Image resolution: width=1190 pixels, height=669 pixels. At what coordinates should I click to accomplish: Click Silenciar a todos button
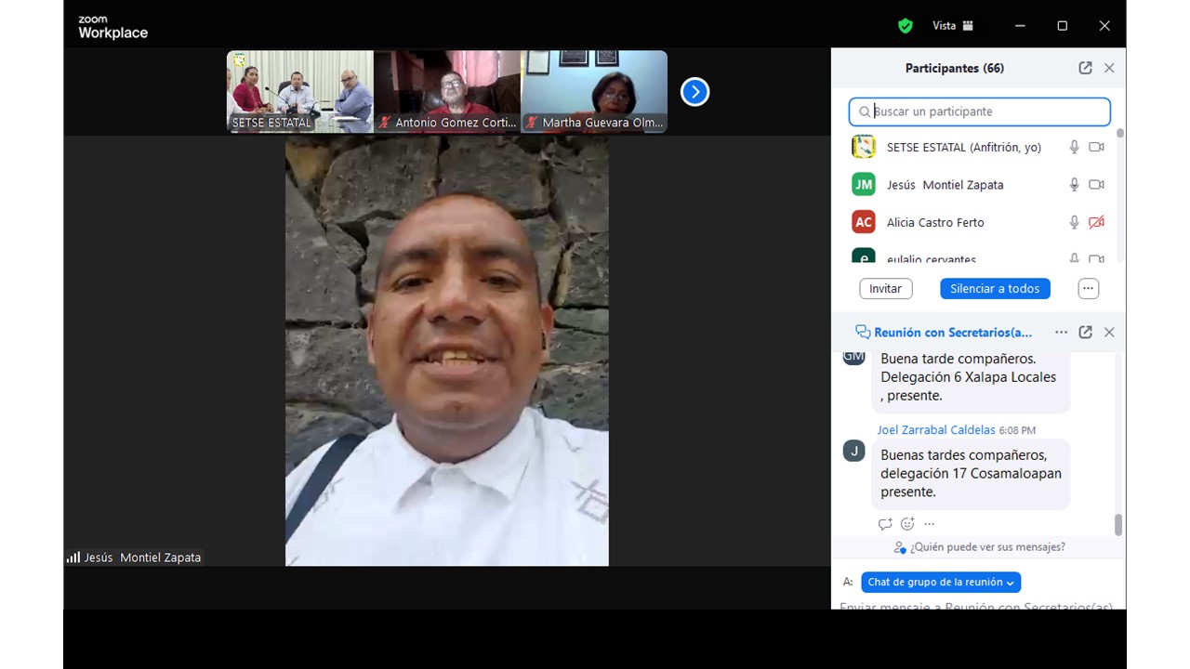point(995,289)
